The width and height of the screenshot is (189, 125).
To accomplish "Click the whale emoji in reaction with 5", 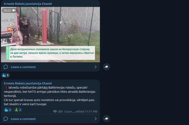I will (x=4, y=75).
